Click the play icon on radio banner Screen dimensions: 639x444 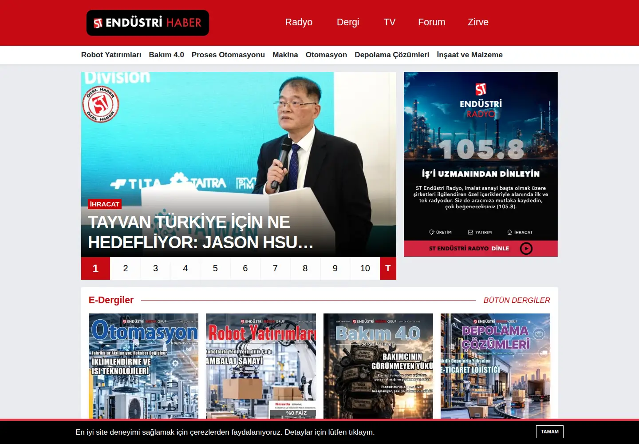526,249
